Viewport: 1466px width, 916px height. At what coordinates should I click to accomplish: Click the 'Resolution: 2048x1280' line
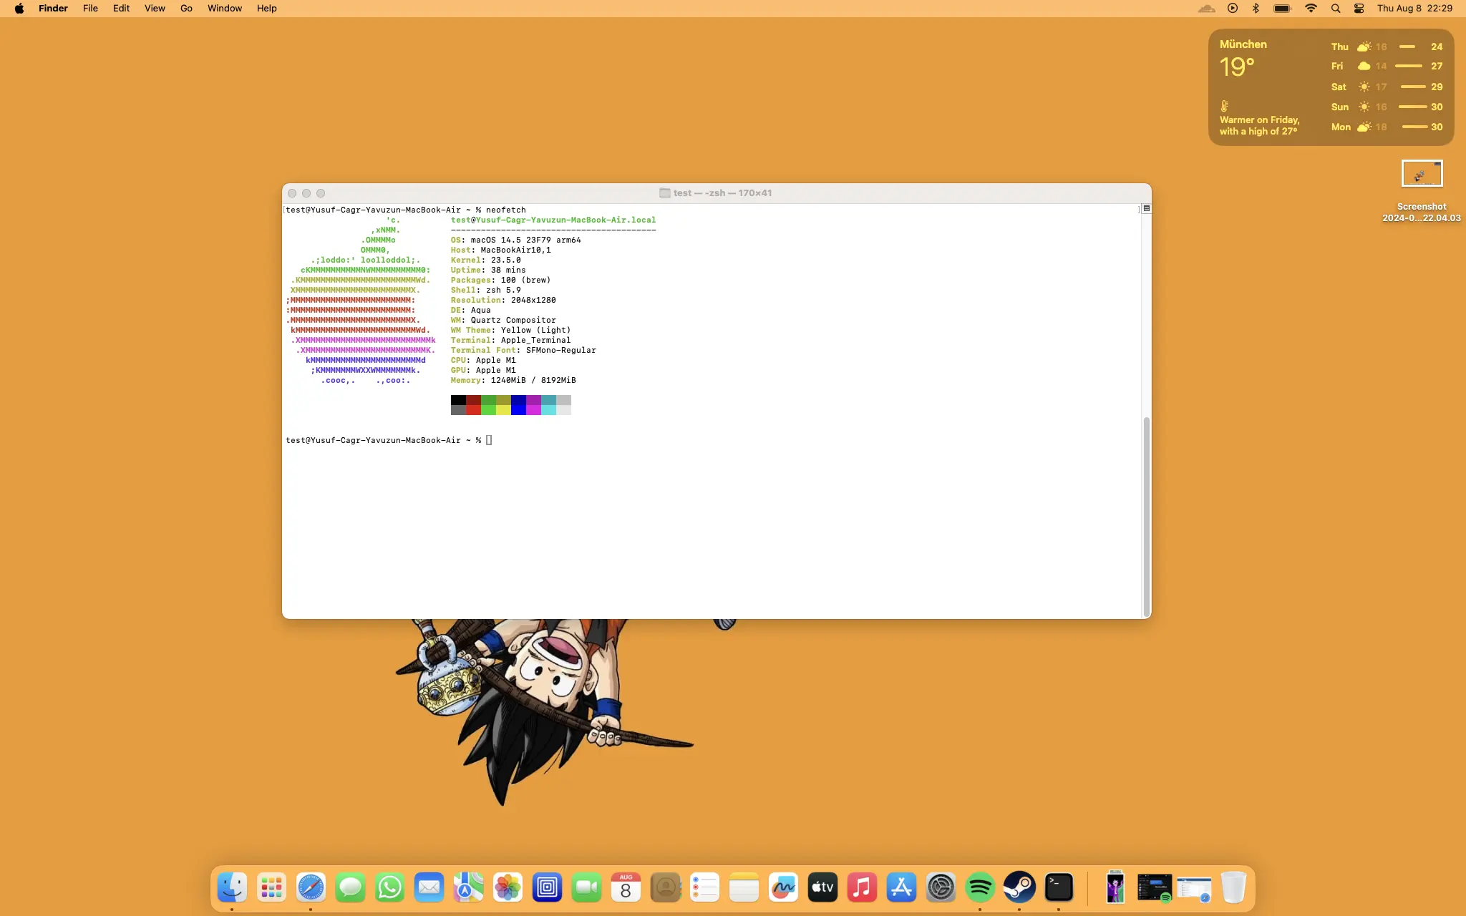tap(503, 300)
